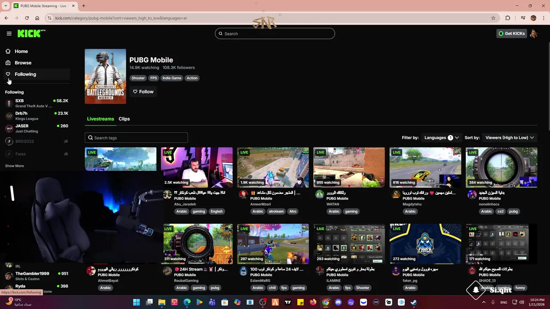The width and height of the screenshot is (550, 309).
Task: Click the AhmetBayat channel name
Action: [x=108, y=281]
